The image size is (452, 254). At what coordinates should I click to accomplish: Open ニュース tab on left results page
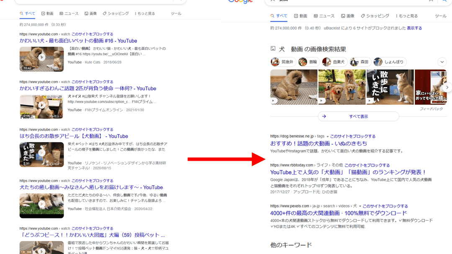[69, 13]
